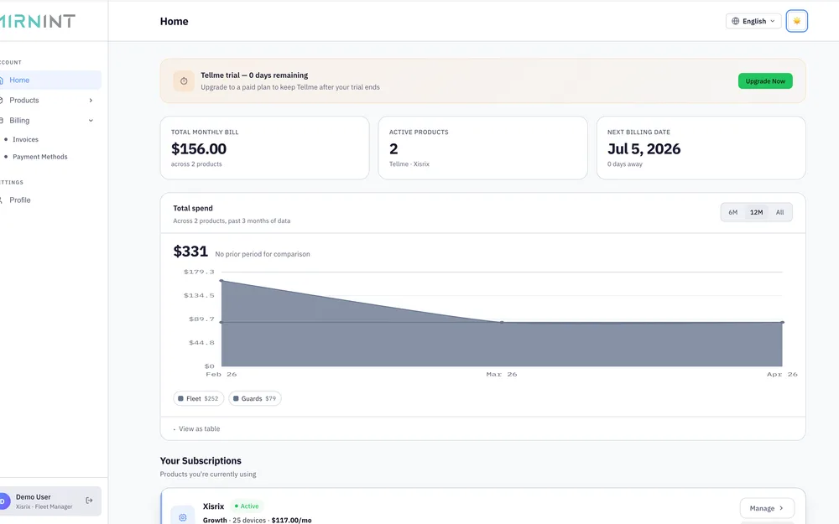Click Manage button for Xisrix subscription
Viewport: 839px width, 524px height.
(x=767, y=508)
